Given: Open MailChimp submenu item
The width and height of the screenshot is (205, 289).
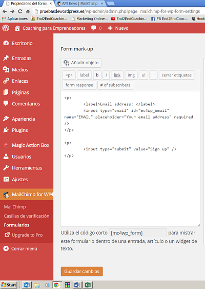Looking at the screenshot, I should pos(15,207).
